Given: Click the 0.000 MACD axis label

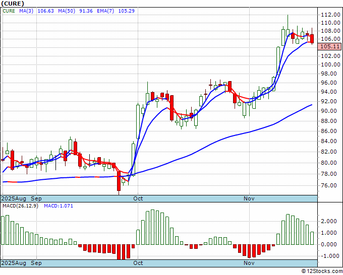Looking at the screenshot, I should tap(328, 245).
